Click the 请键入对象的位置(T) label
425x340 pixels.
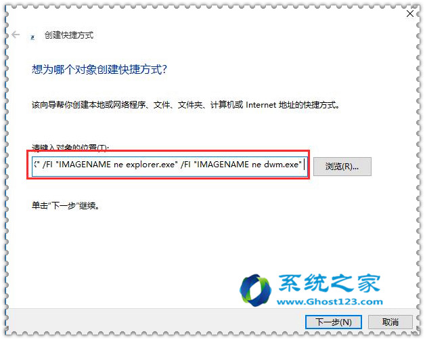point(70,147)
